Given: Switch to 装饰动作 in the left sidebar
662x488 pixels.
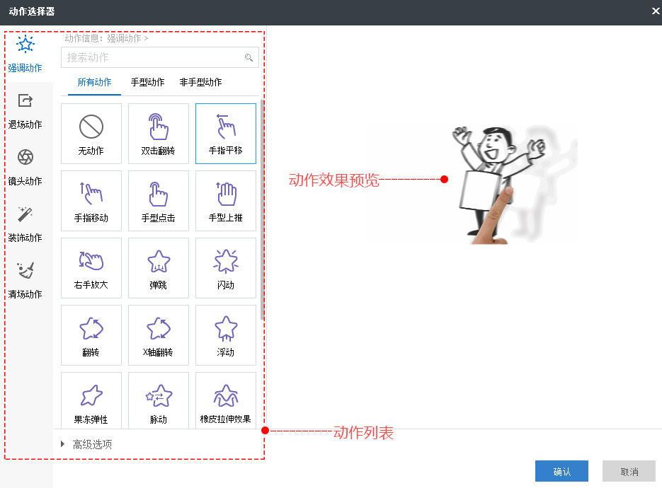Looking at the screenshot, I should (25, 226).
